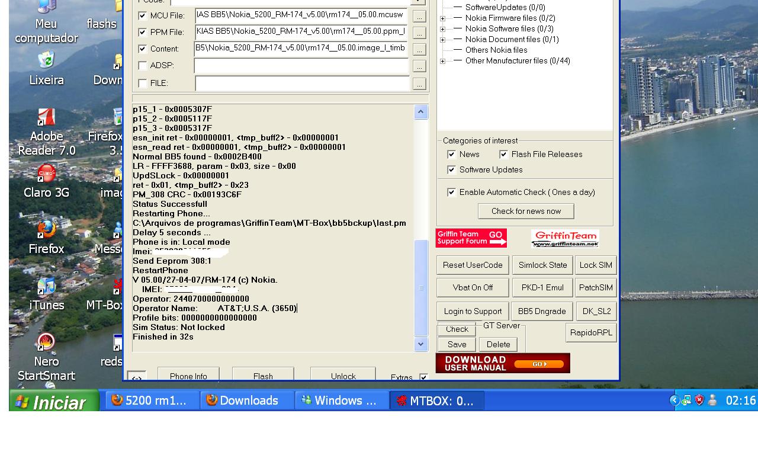Click the Flash button
Viewport: 758px width, 474px height.
[263, 375]
